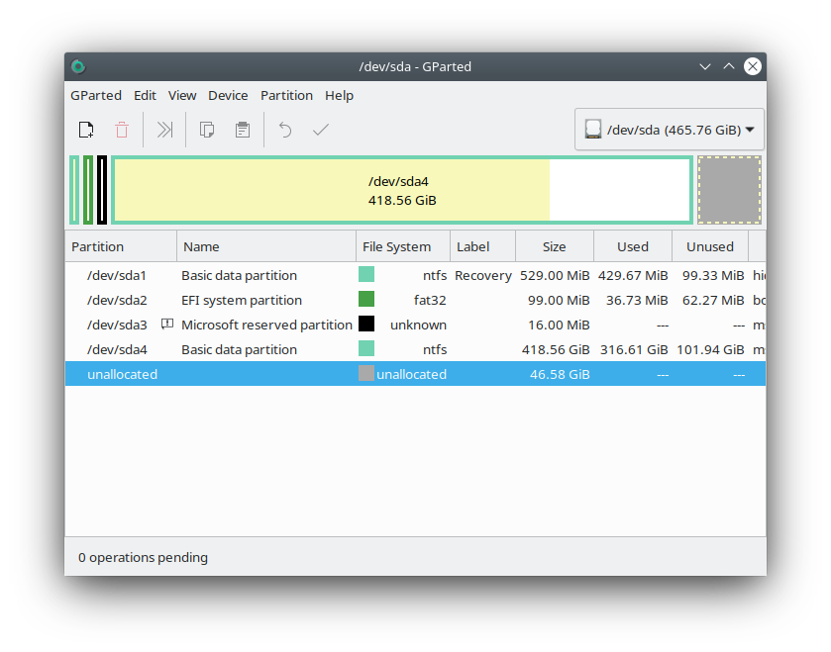This screenshot has height=652, width=831.
Task: Select the /dev/sda2 partition row
Action: click(416, 300)
